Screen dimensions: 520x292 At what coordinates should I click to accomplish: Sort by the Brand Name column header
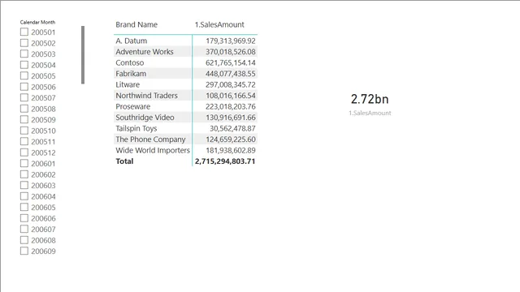point(136,24)
